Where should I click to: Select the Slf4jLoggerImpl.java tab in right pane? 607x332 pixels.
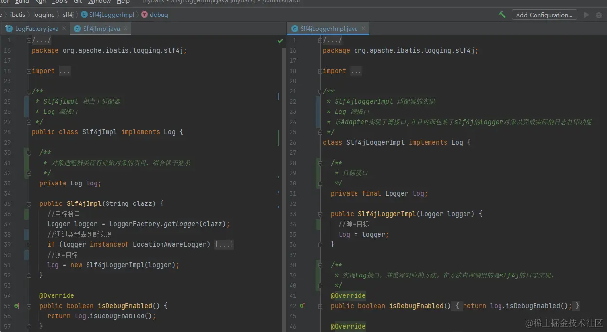[x=328, y=29]
